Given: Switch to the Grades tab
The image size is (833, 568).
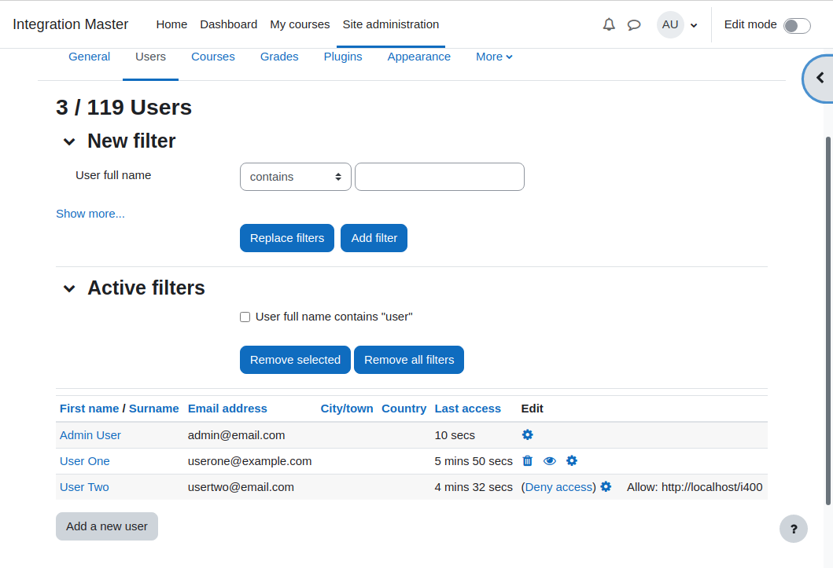Looking at the screenshot, I should point(279,57).
